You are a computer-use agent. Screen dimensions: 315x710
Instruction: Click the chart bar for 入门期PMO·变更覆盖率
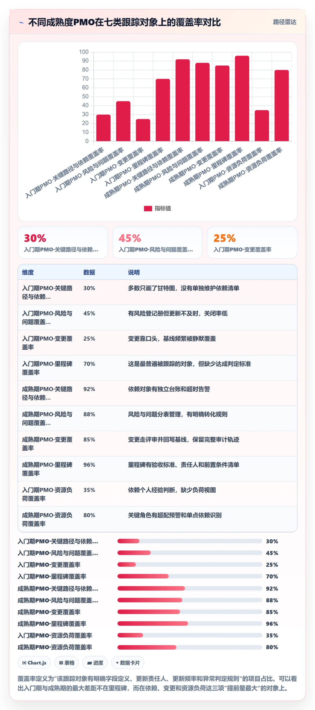pyautogui.click(x=143, y=130)
